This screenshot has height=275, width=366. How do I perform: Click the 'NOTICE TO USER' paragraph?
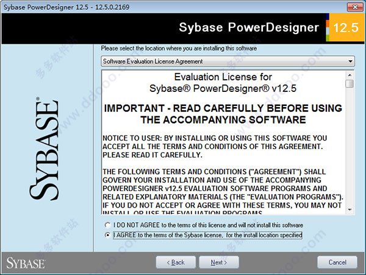click(x=215, y=147)
